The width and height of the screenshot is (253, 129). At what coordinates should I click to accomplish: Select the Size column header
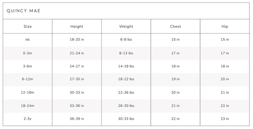pyautogui.click(x=27, y=26)
